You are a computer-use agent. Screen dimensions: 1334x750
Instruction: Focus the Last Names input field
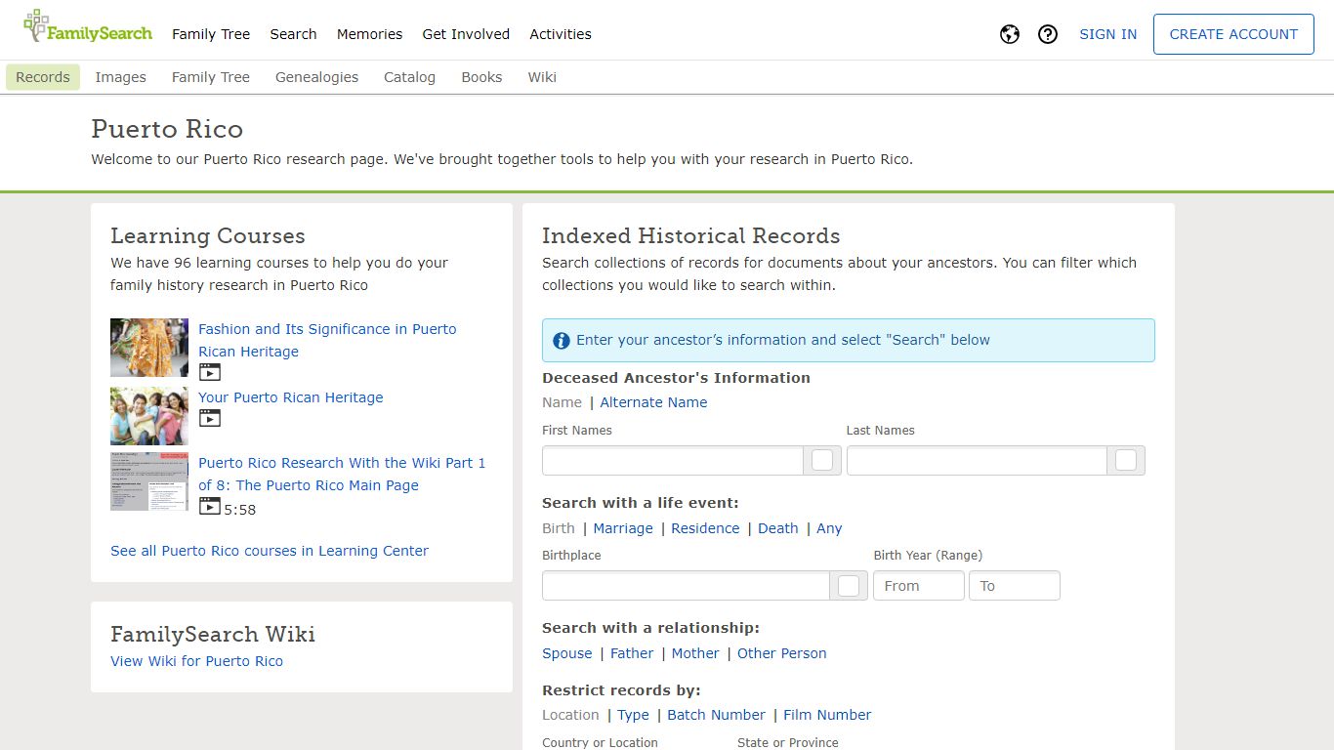pos(977,460)
